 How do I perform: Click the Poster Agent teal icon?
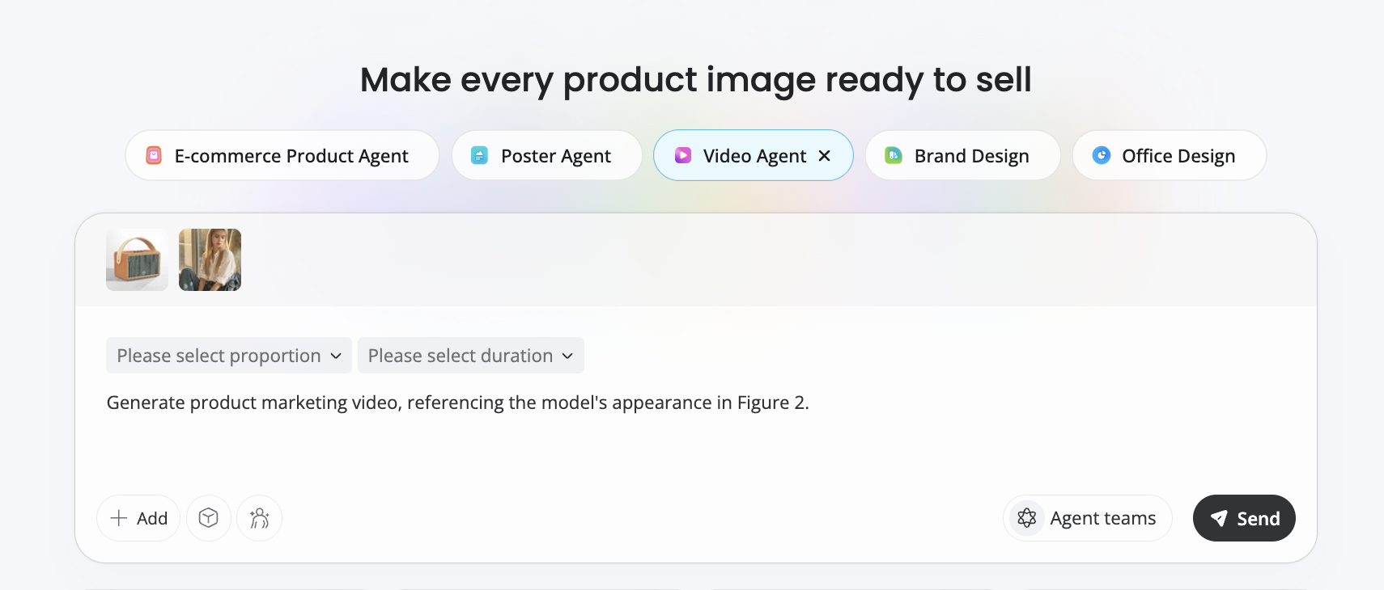click(479, 155)
